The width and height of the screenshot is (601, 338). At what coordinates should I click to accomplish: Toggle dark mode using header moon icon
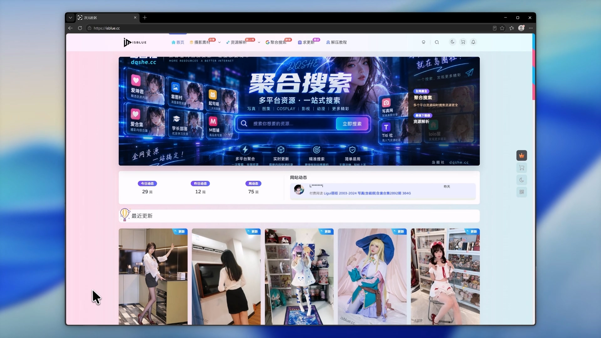452,42
